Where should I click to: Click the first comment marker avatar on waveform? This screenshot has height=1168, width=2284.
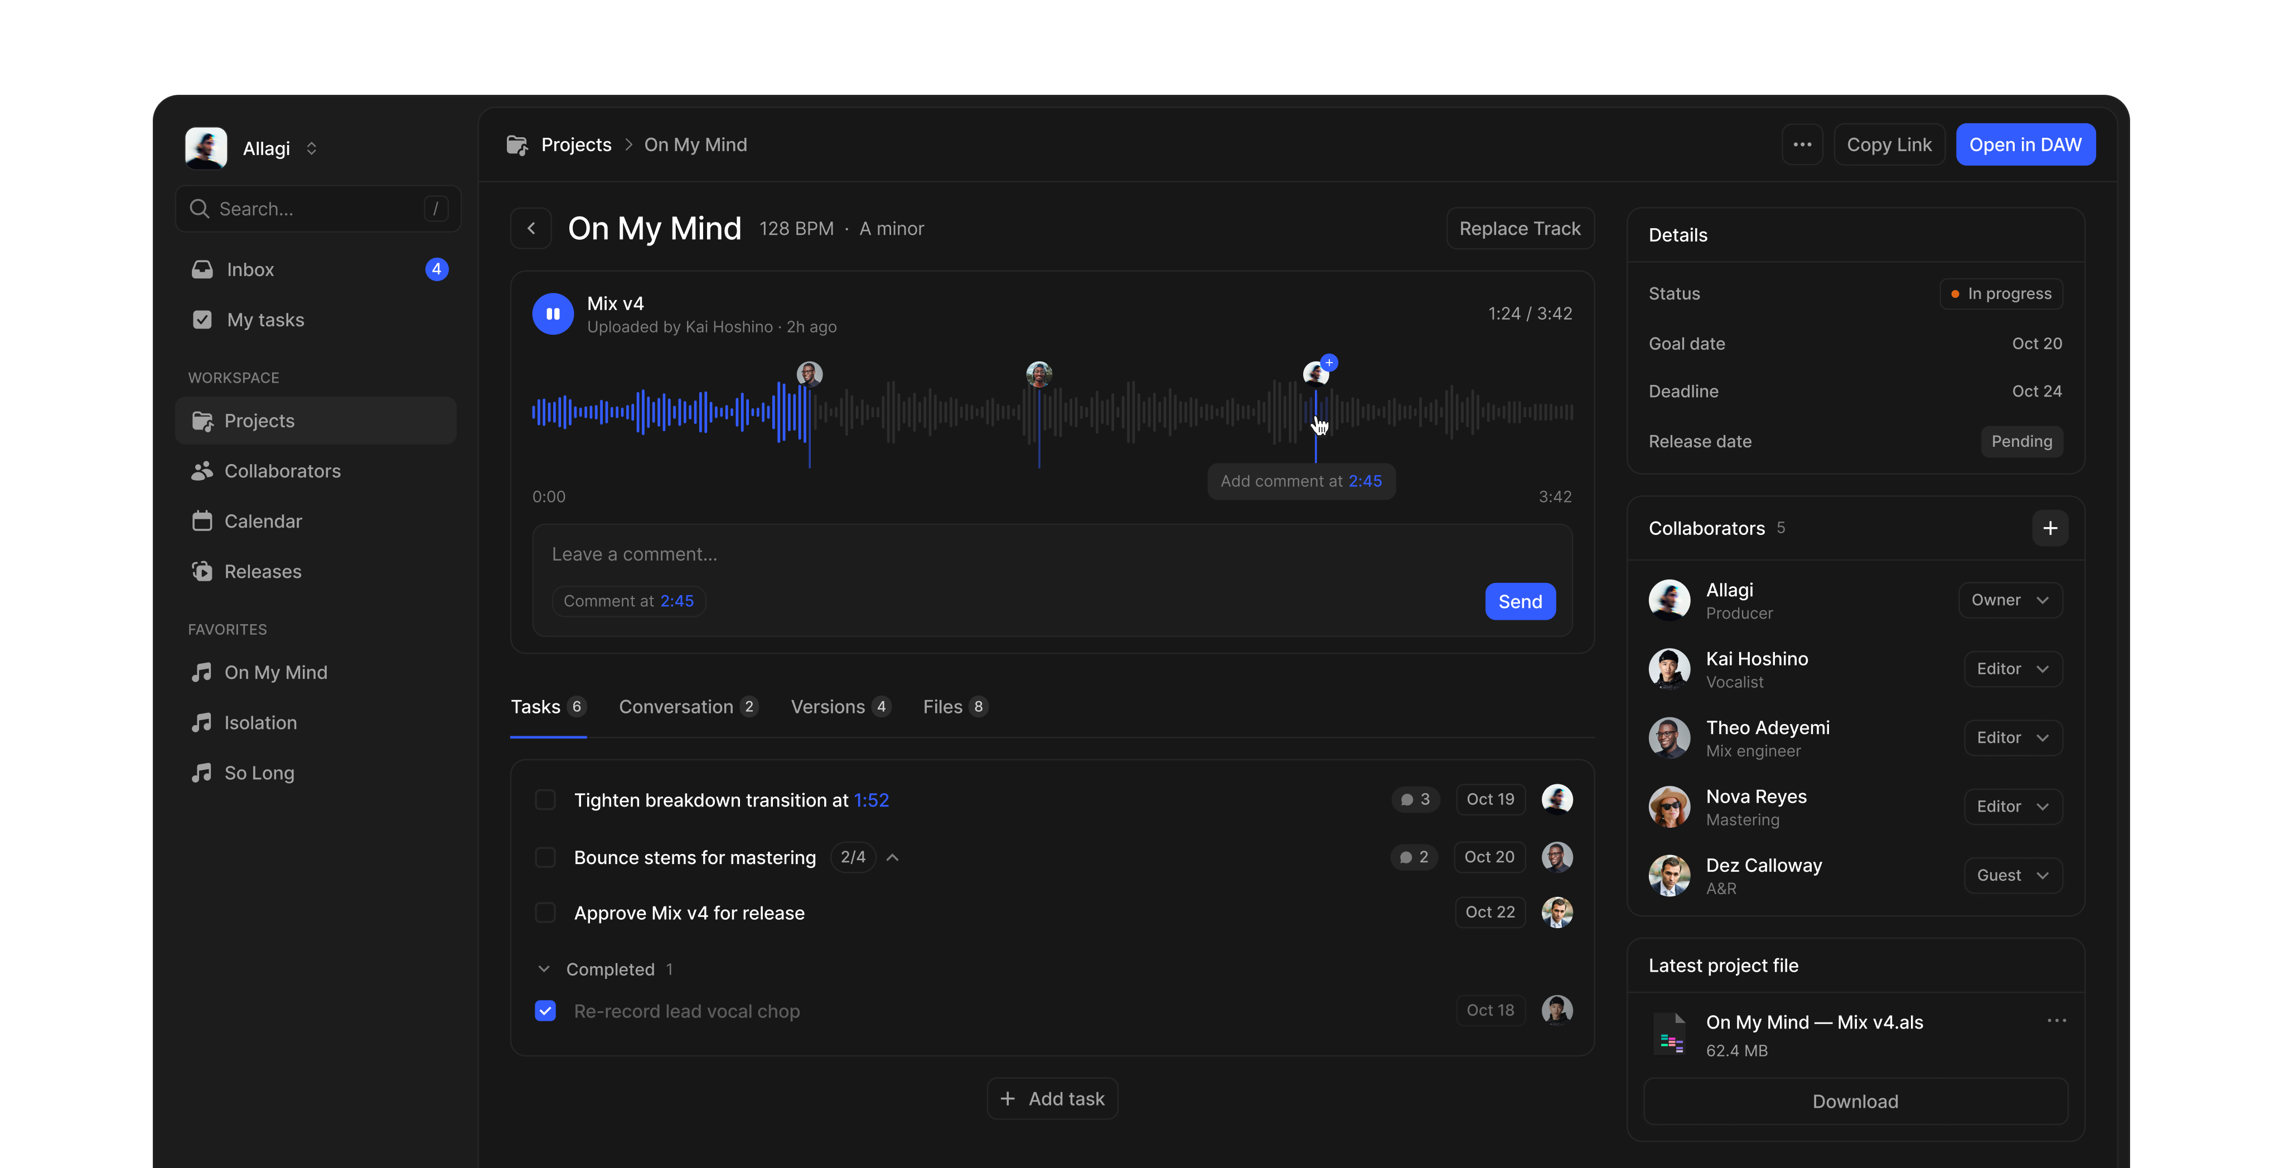[x=809, y=373]
